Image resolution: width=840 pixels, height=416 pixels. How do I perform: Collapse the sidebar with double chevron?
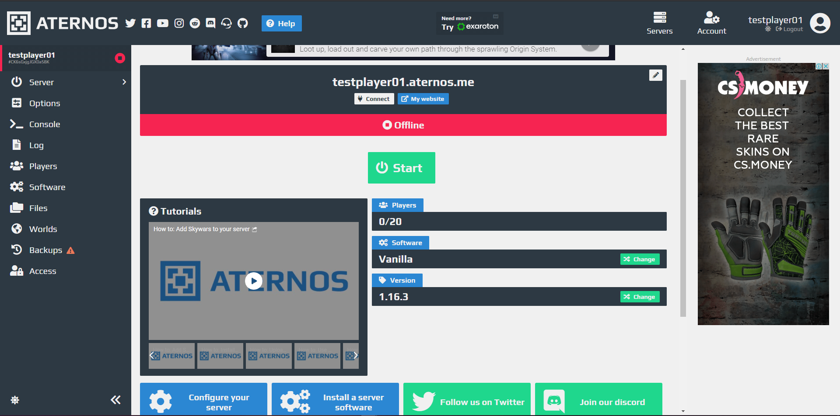click(x=115, y=400)
